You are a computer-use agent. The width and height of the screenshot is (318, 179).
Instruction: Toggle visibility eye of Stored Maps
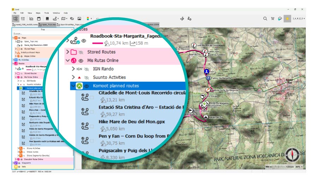22,49
